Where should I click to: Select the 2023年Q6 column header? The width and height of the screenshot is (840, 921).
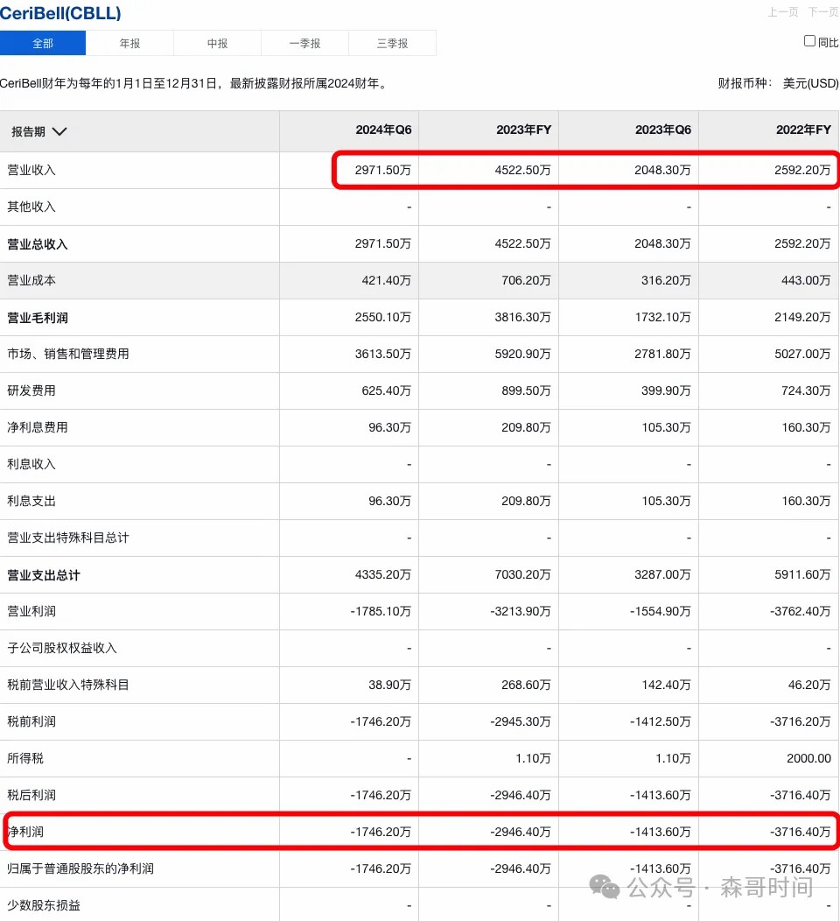point(663,130)
